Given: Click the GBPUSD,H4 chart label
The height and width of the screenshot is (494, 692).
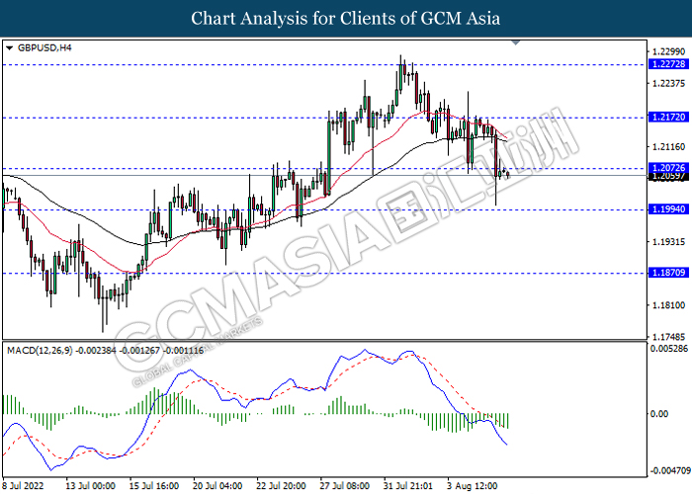Looking at the screenshot, I should pos(44,48).
